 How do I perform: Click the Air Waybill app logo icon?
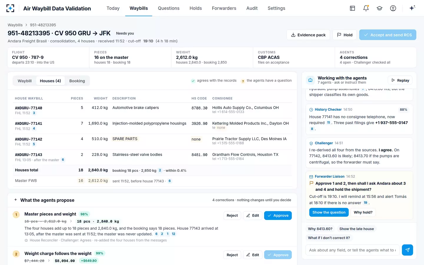(10, 8)
